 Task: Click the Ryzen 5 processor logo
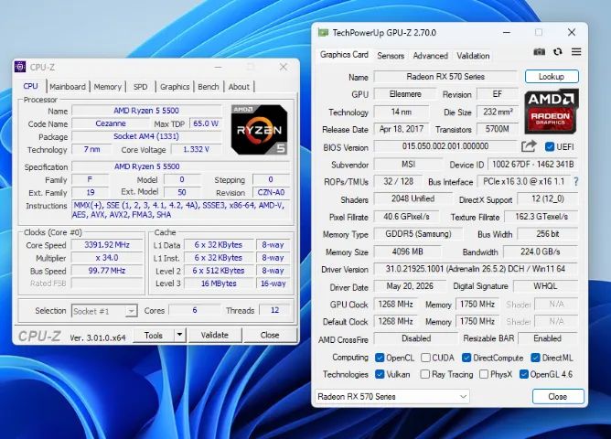[x=260, y=129]
